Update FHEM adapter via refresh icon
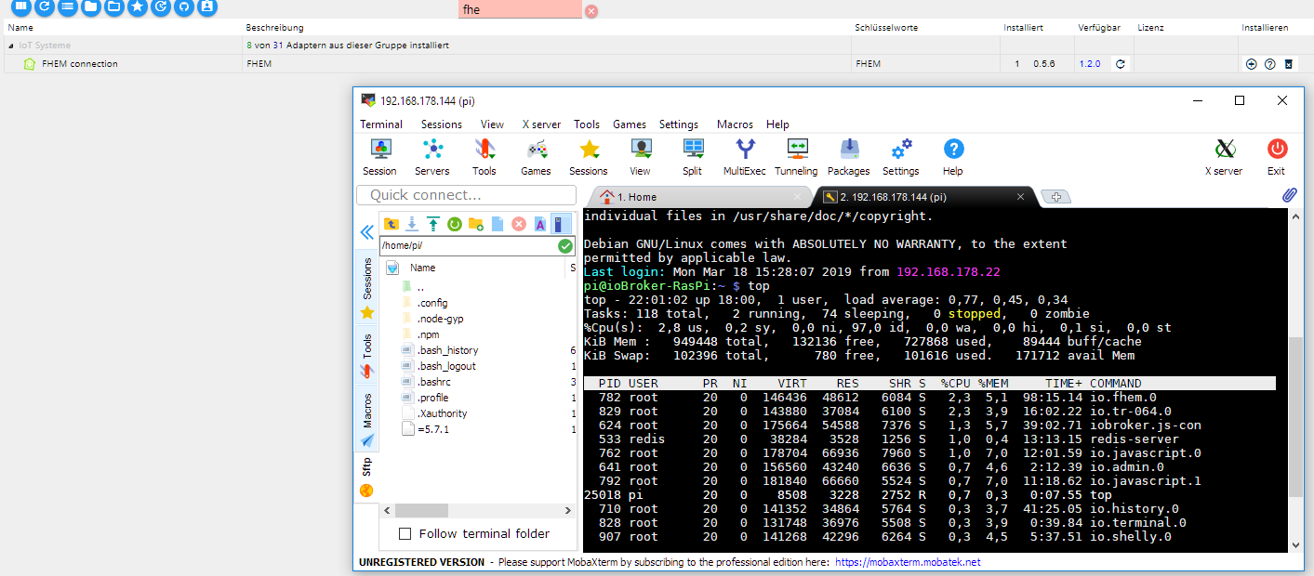 pos(1121,64)
